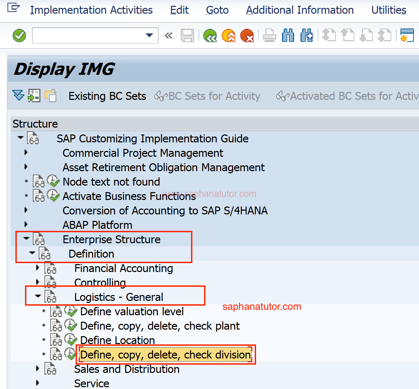This screenshot has height=389, width=419.
Task: Click the First Page icon
Action: [329, 36]
